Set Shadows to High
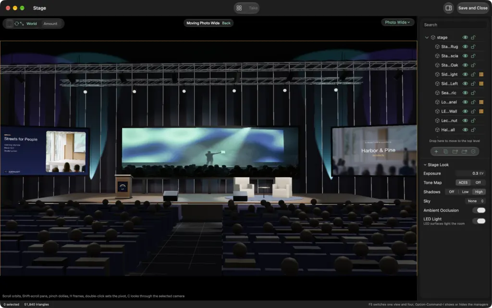 [x=479, y=192]
